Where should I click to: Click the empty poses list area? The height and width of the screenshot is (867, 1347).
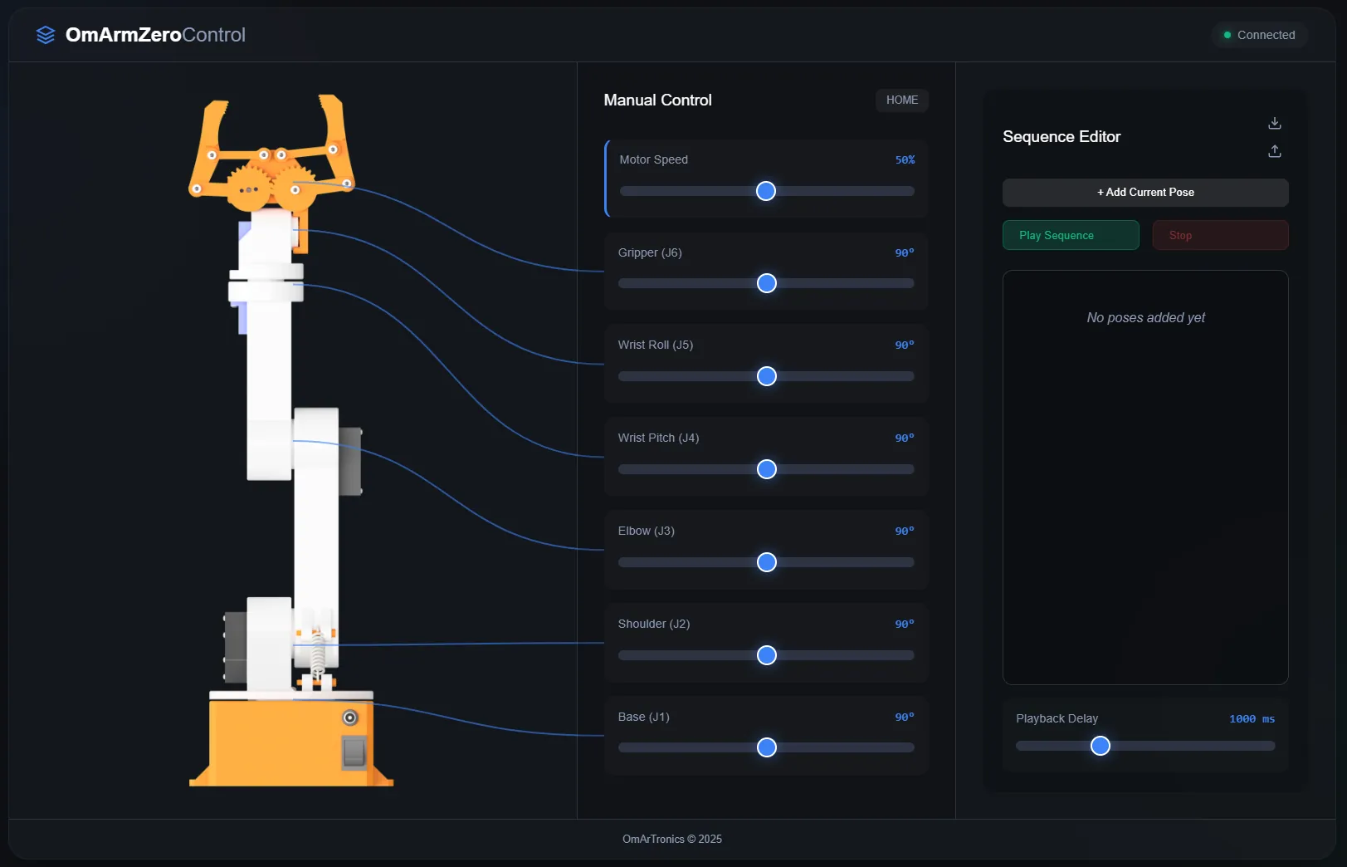click(x=1145, y=478)
